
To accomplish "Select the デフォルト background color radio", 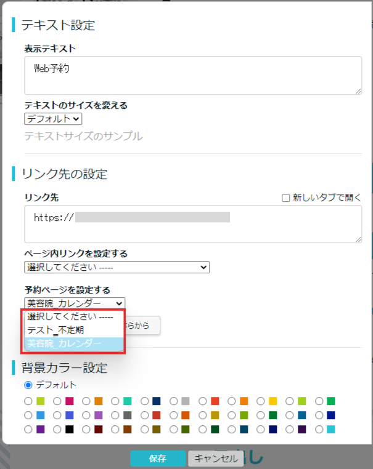I will click(x=28, y=385).
